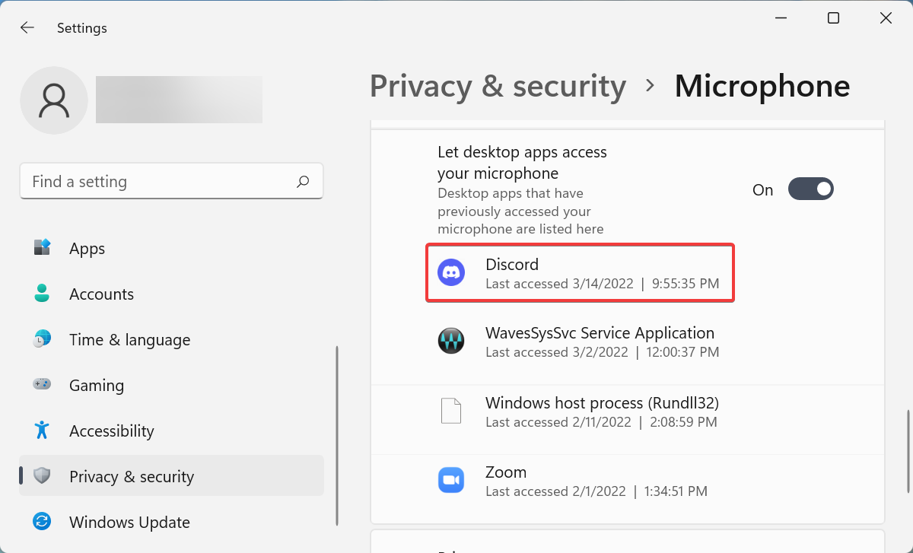Click the Apps icon in the sidebar

[x=42, y=248]
